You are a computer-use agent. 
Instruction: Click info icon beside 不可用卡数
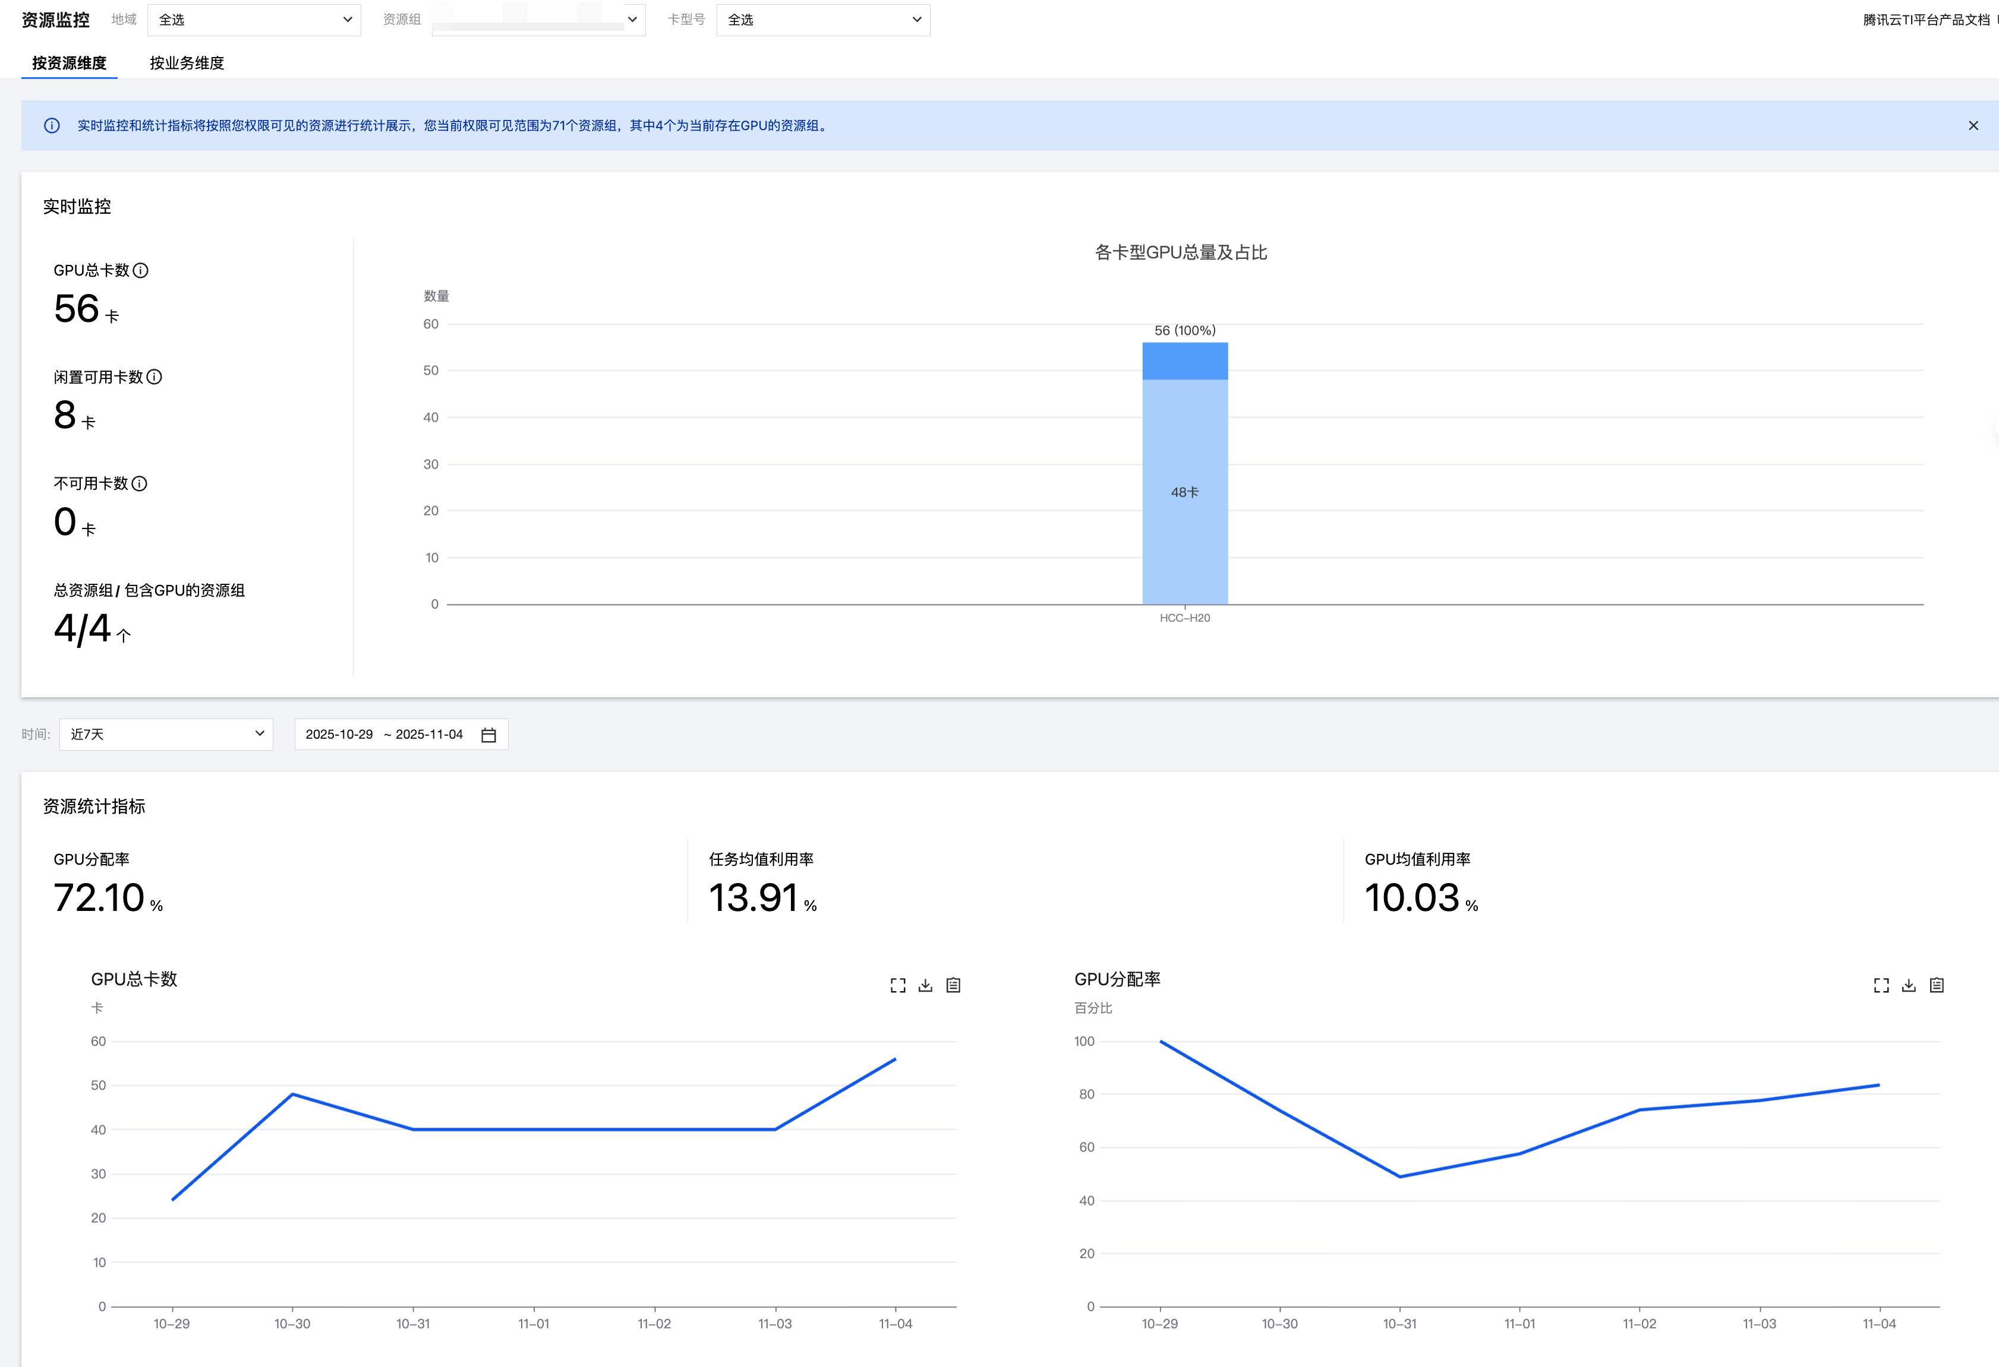pyautogui.click(x=139, y=483)
